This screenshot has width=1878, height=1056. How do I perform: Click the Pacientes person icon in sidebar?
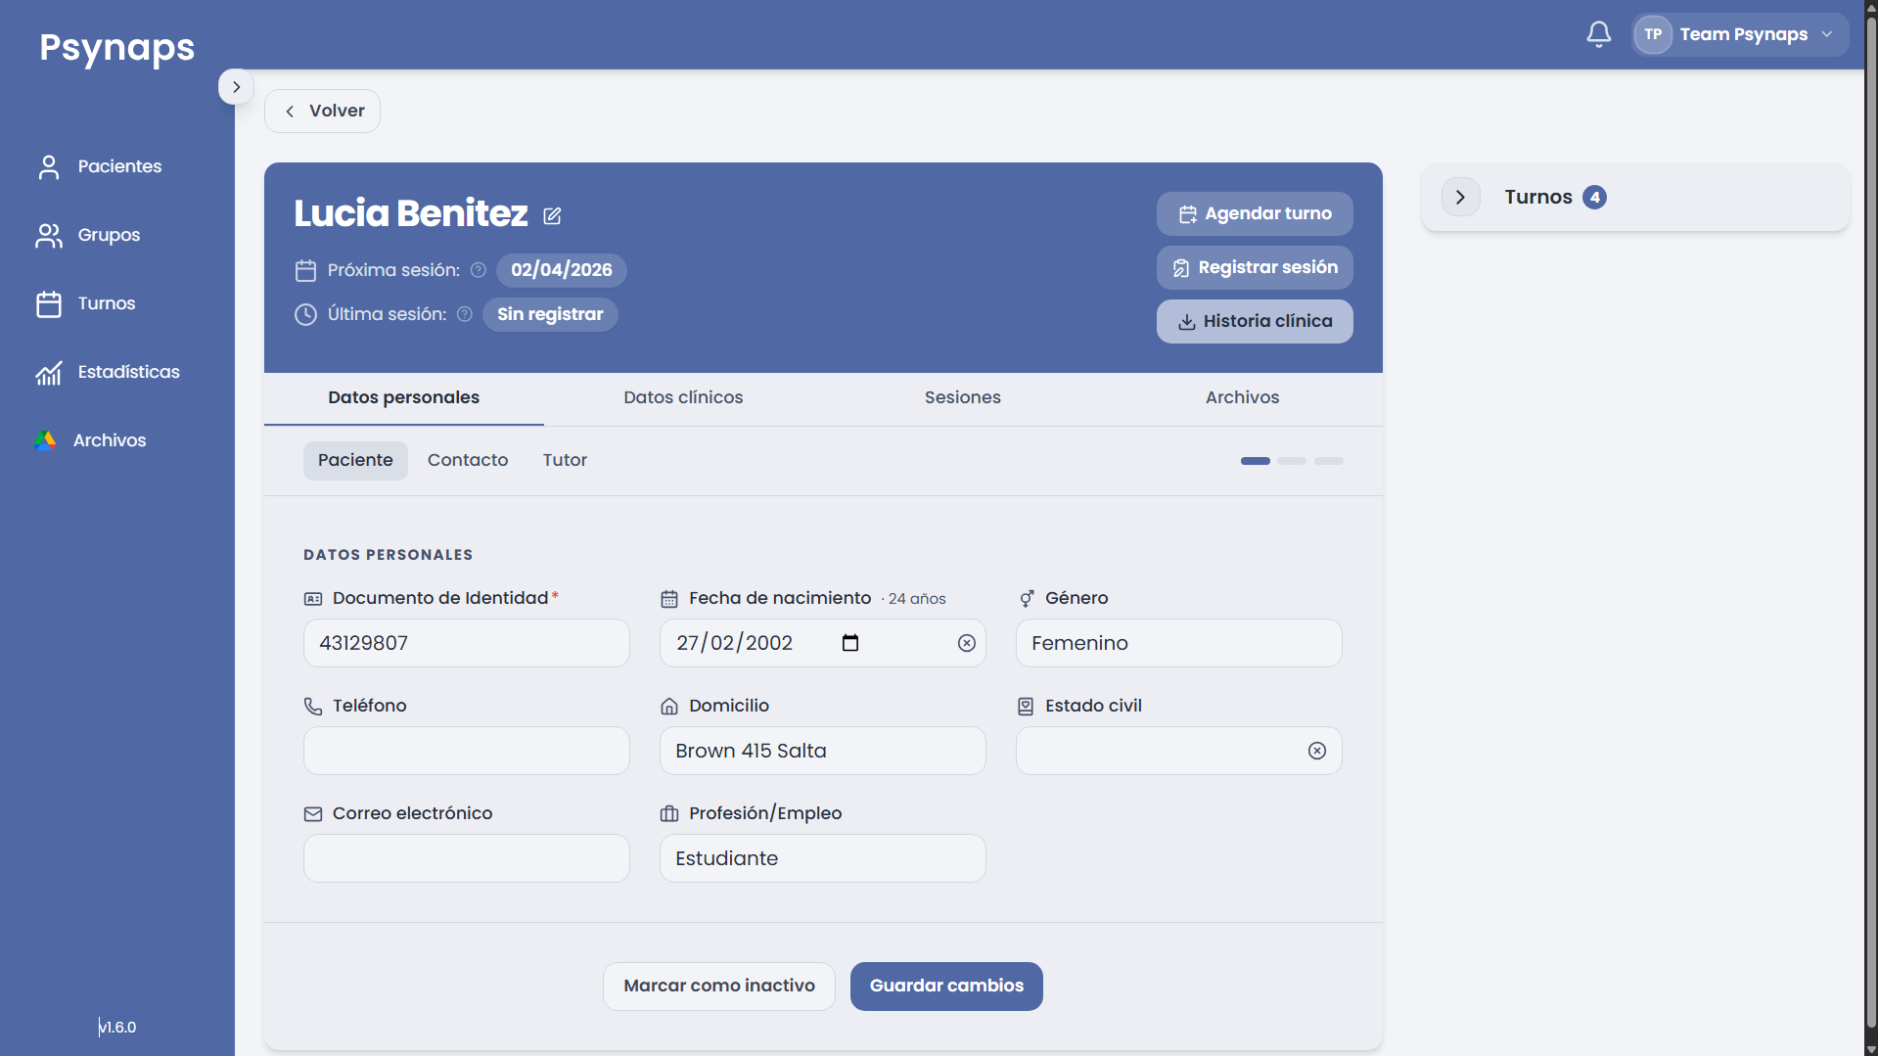49,167
